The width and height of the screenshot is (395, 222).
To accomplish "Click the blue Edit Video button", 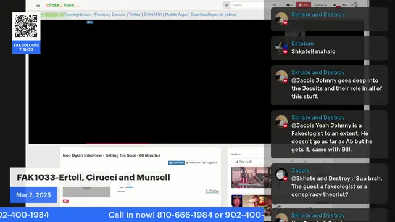I will pyautogui.click(x=177, y=163).
